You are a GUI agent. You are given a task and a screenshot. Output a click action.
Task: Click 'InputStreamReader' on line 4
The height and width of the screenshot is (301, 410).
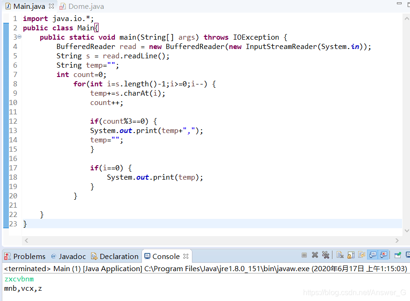[x=281, y=47]
